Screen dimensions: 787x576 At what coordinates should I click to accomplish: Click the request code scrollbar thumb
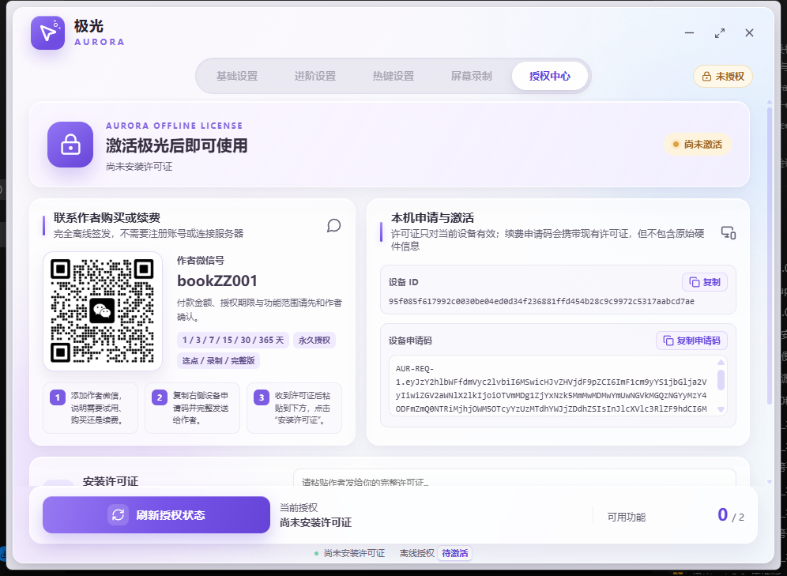(721, 380)
